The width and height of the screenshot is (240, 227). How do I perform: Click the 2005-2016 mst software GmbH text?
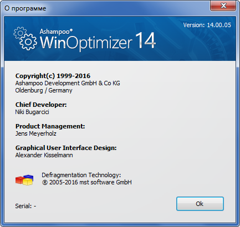[x=87, y=182]
